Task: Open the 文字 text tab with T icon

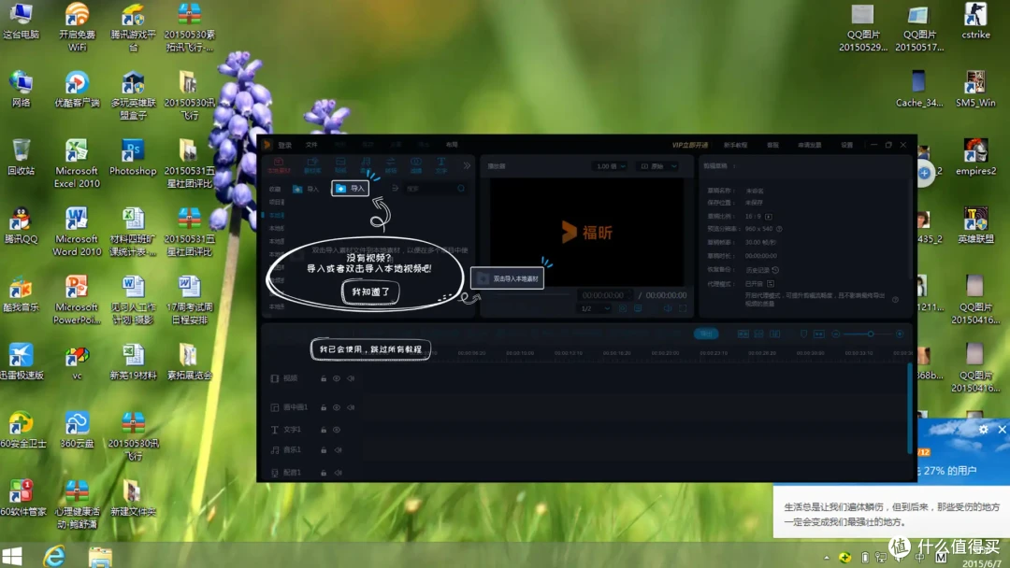Action: click(441, 165)
